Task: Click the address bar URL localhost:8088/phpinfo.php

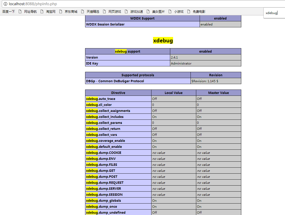Action: pos(33,4)
